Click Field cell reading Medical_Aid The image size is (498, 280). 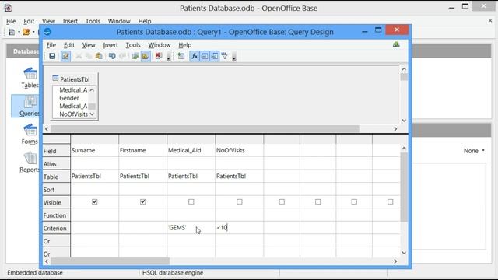click(191, 150)
